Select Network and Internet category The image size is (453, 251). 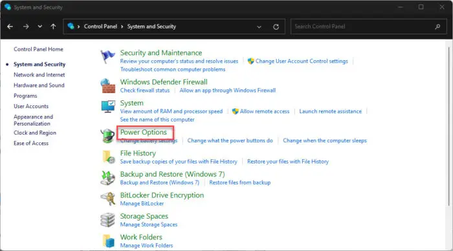pyautogui.click(x=39, y=75)
